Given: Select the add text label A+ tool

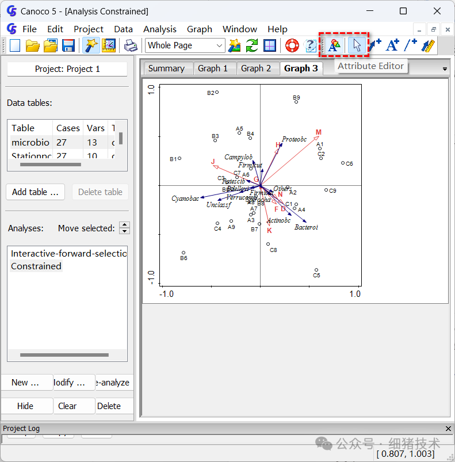Looking at the screenshot, I should (392, 45).
